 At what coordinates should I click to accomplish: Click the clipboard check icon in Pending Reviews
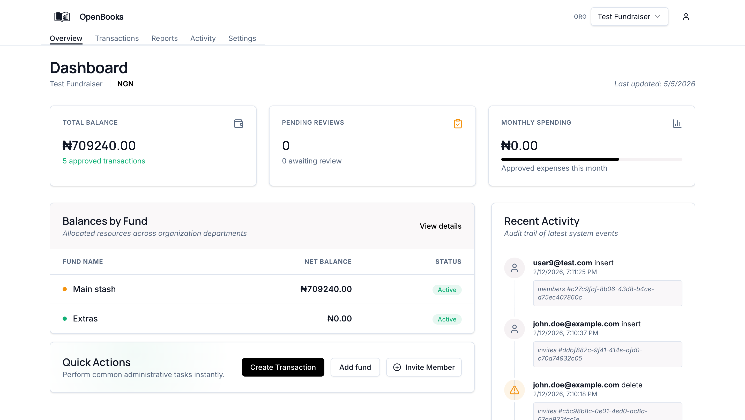coord(458,123)
